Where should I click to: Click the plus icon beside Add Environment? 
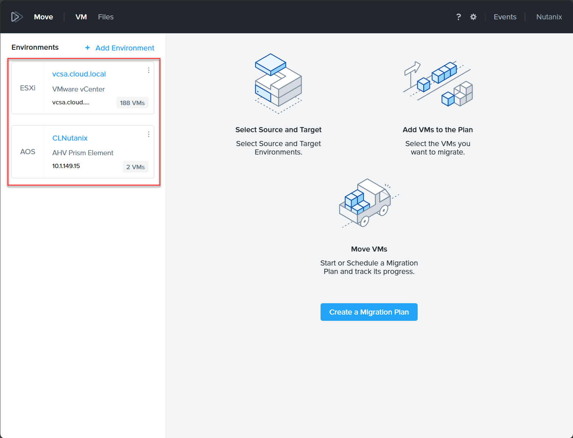(88, 48)
